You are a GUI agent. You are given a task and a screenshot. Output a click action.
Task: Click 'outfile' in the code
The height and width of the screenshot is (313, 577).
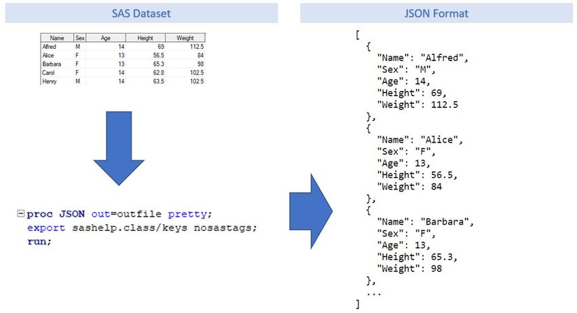click(x=139, y=214)
